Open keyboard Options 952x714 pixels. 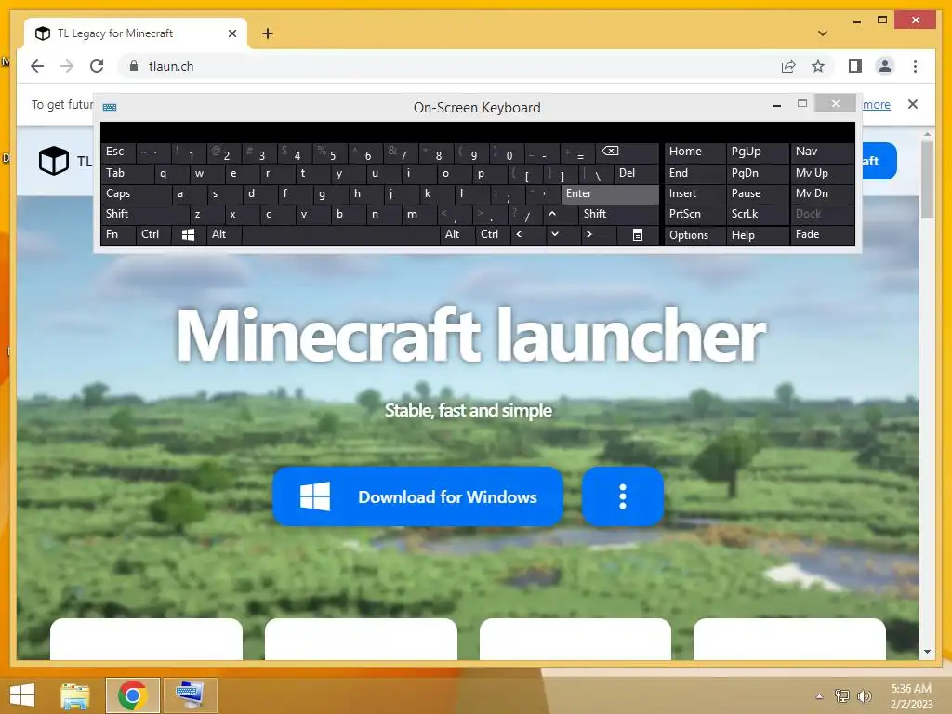pos(694,234)
